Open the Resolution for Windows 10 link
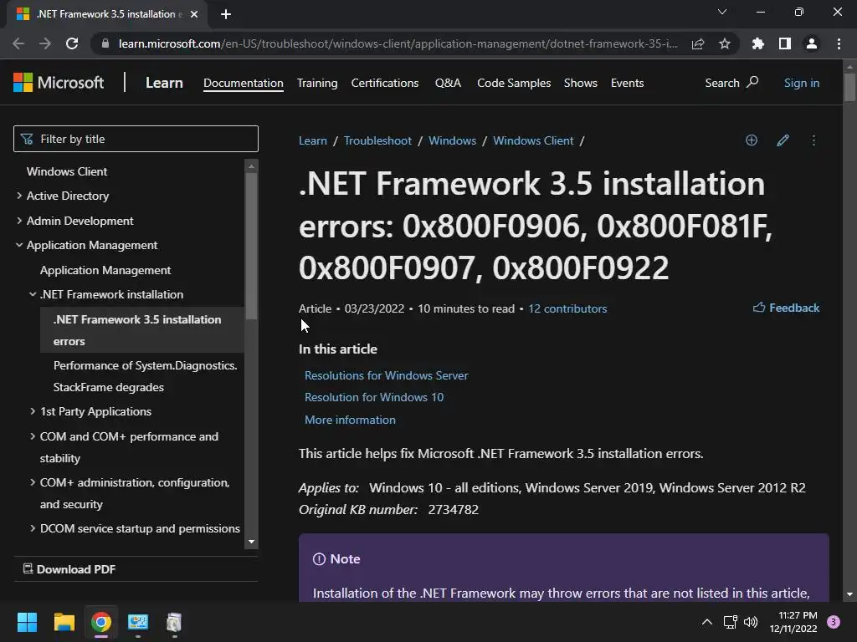 (374, 397)
